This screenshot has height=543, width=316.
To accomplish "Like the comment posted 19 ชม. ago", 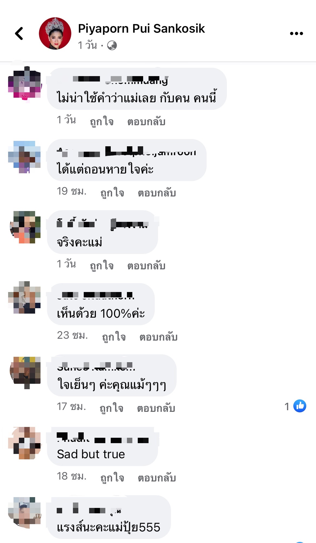I will 112,193.
